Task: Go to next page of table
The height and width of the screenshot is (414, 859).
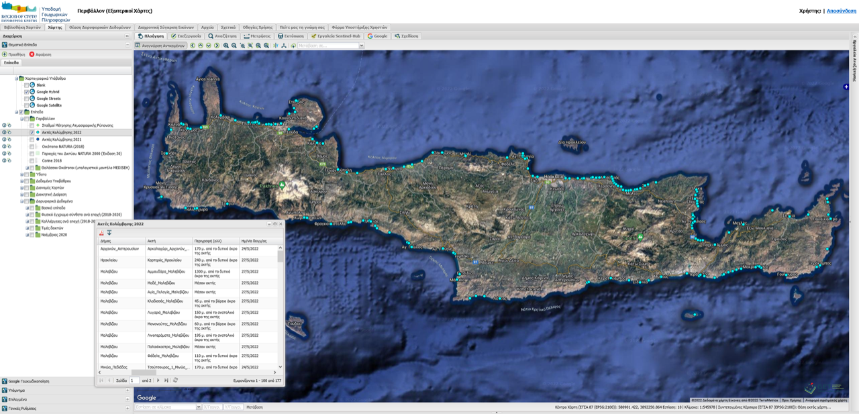Action: pyautogui.click(x=158, y=380)
